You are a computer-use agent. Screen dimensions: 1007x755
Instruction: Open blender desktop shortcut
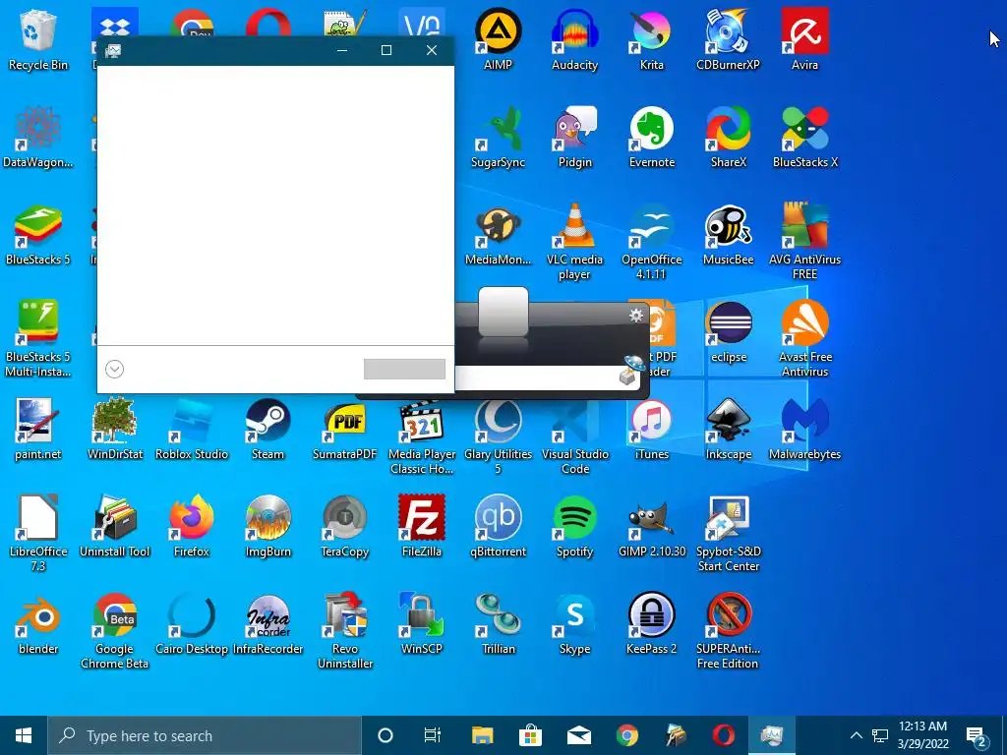pos(38,624)
